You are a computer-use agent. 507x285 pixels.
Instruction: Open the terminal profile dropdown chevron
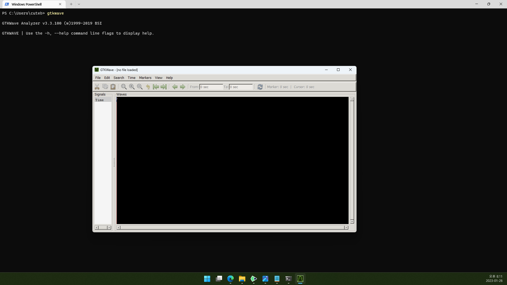79,4
